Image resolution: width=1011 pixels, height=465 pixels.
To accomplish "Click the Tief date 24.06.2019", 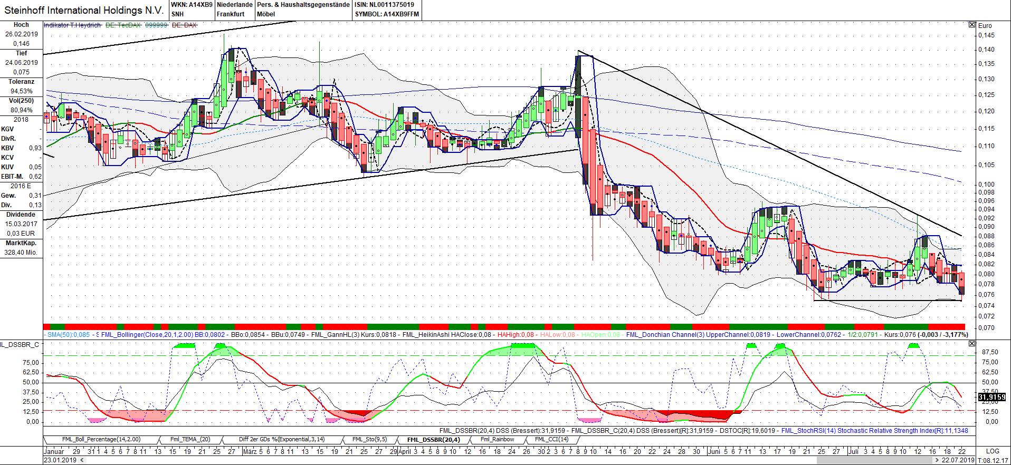I will 22,63.
